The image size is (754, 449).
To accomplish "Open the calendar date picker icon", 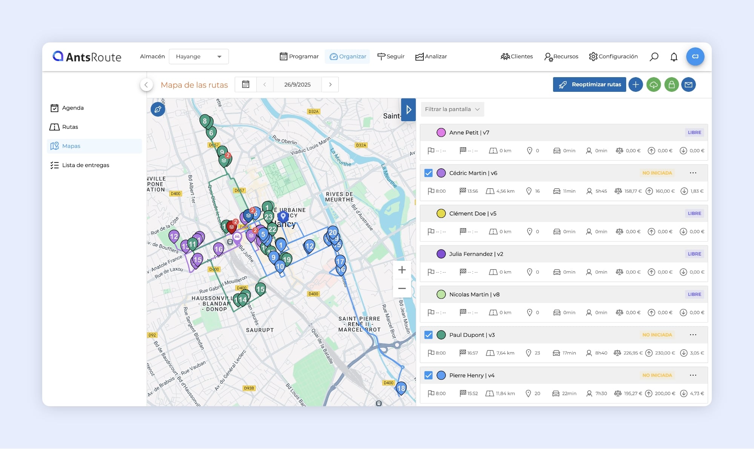I will (x=245, y=84).
